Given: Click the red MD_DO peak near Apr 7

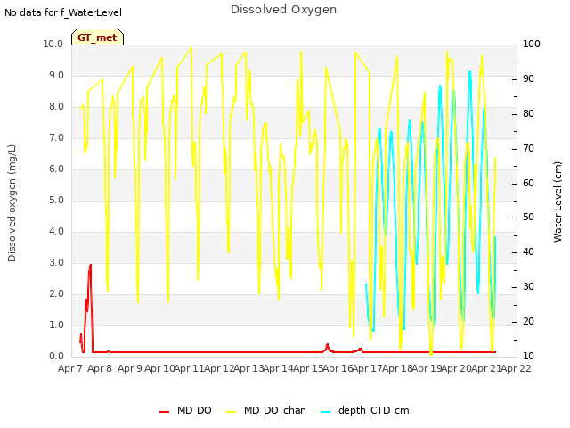Looking at the screenshot, I should (91, 266).
